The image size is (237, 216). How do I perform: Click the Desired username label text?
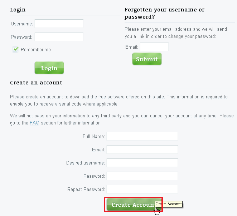(86, 163)
